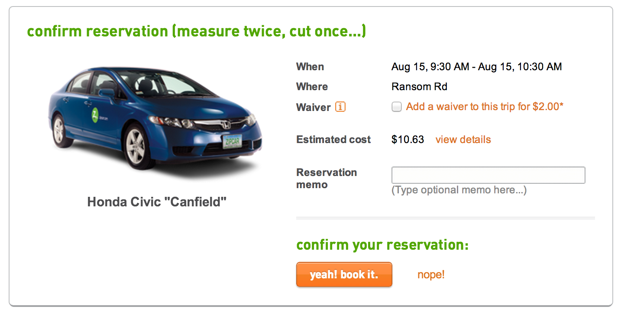
Task: Click the Aug 15 reservation time range
Action: pos(476,67)
